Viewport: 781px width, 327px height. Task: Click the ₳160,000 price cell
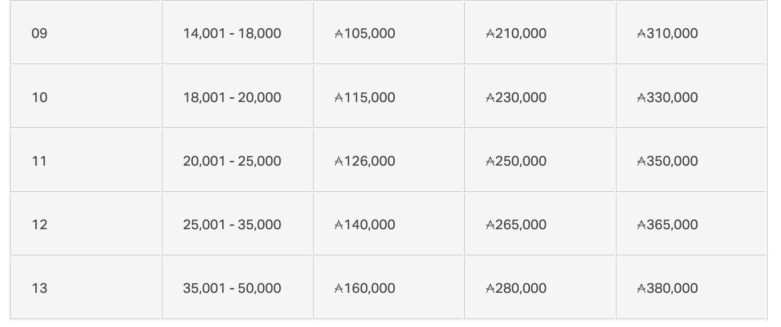point(365,288)
